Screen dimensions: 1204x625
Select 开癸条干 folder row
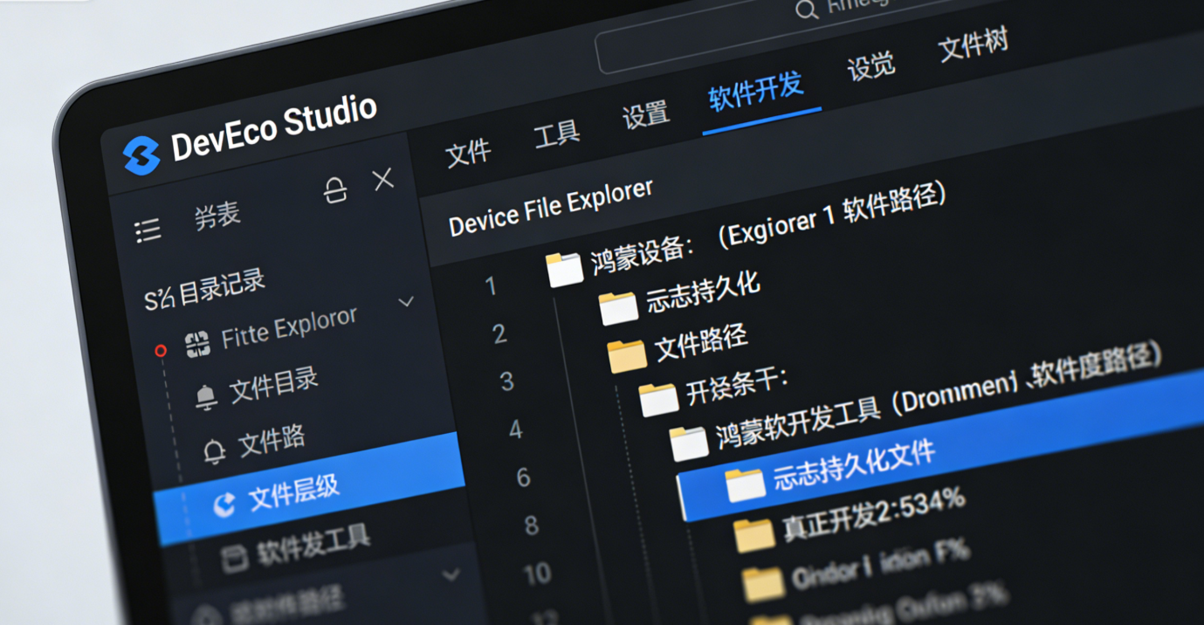[714, 391]
